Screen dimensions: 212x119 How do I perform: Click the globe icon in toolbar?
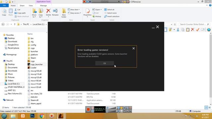[209, 29]
